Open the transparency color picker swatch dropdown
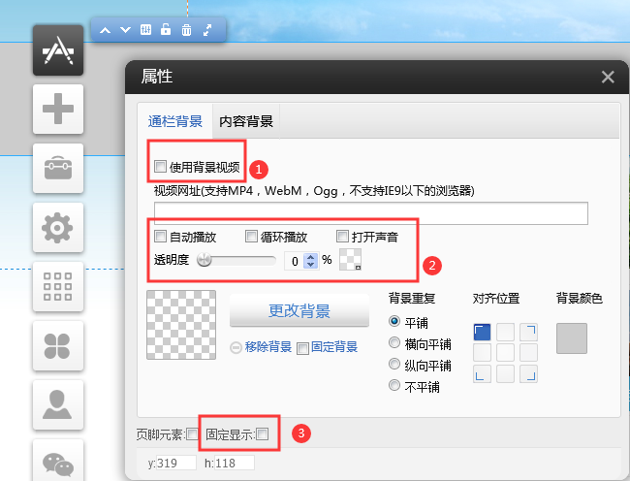 [349, 261]
